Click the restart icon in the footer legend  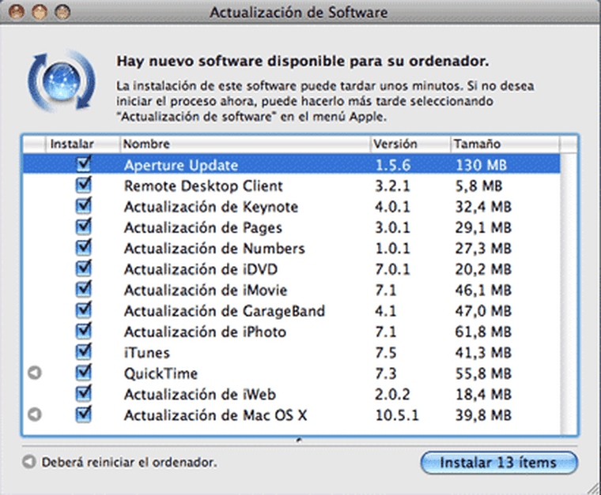click(29, 462)
